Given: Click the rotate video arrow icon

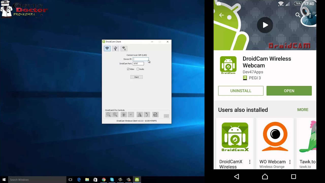Looking at the screenshot, I should pyautogui.click(x=147, y=115).
